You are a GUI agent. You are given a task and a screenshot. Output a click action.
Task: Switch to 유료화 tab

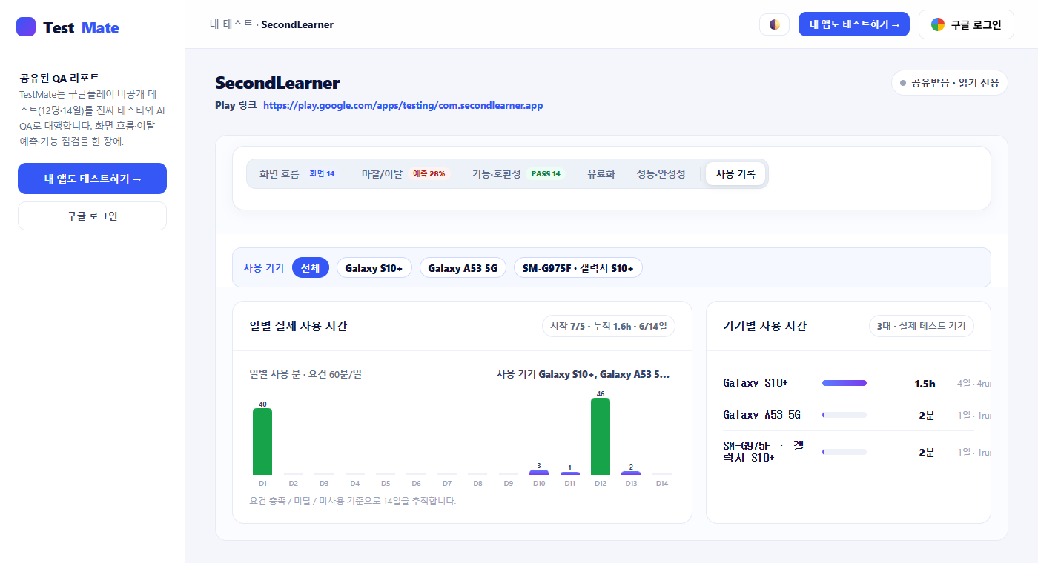tap(601, 174)
